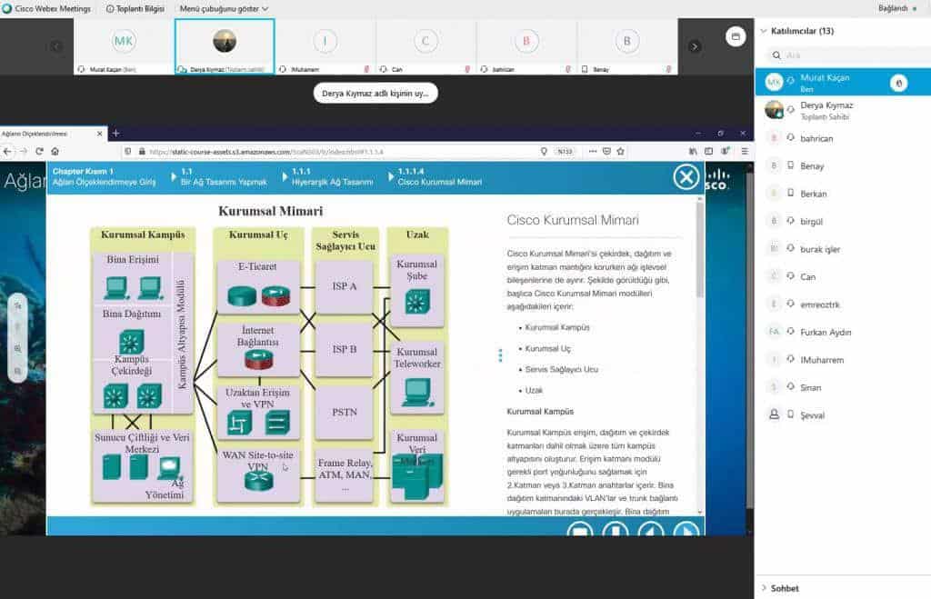This screenshot has height=599, width=931.
Task: Select Berkan in participants list
Action: (843, 194)
